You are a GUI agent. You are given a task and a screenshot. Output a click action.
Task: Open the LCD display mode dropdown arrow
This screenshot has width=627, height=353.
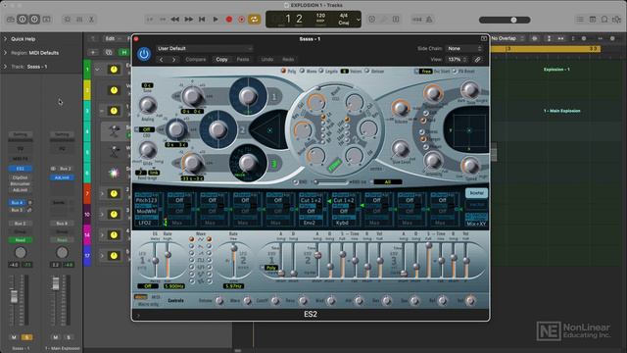pos(359,20)
